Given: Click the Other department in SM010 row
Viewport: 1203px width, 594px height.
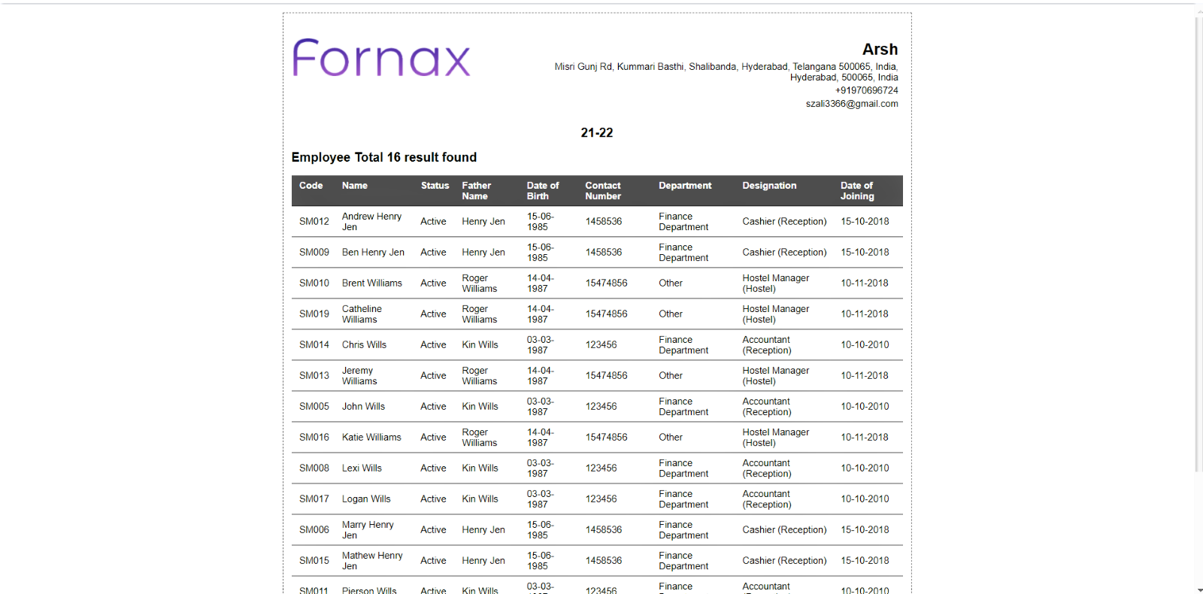Looking at the screenshot, I should [671, 283].
